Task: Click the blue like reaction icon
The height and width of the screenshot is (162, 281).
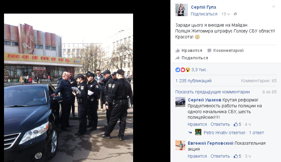Action: 178,70
